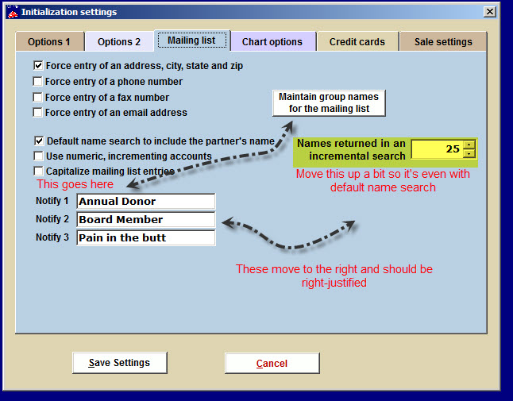The width and height of the screenshot is (513, 401).
Task: Decrease names returned using spinner down arrow
Action: [469, 153]
